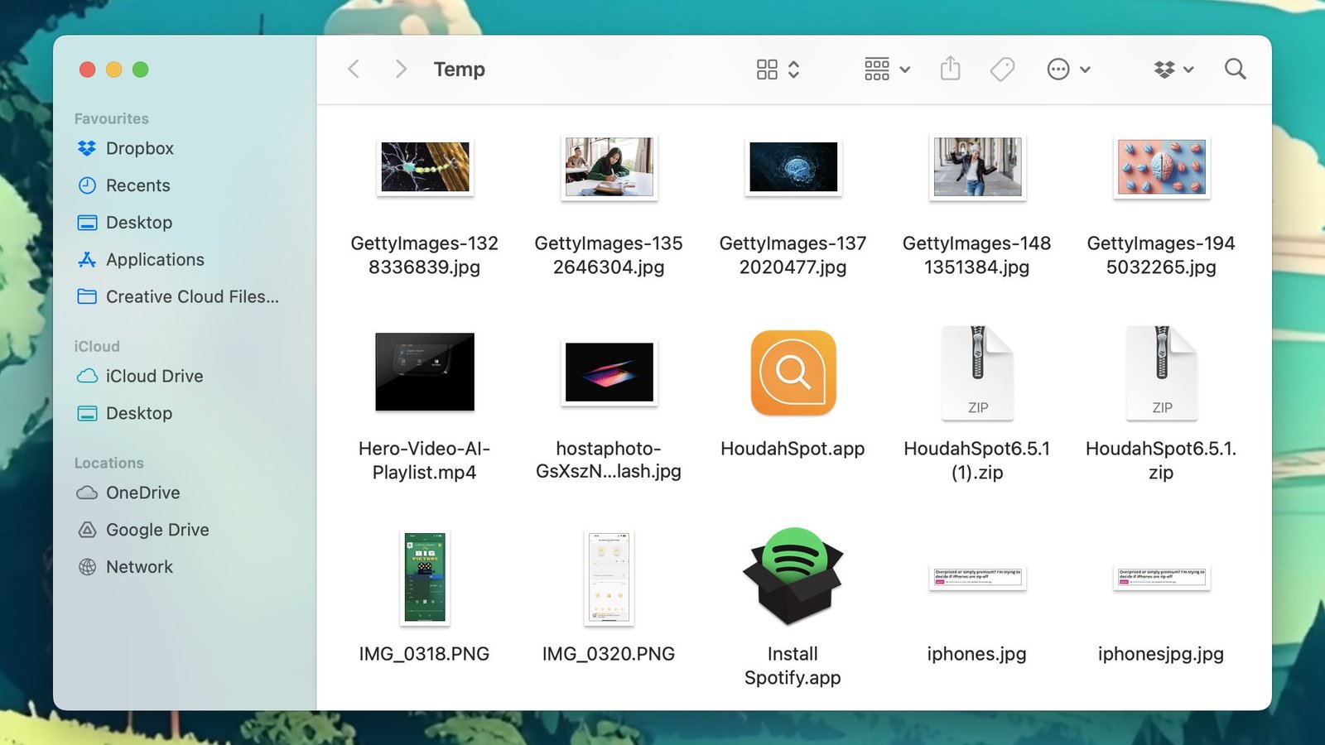Select the IMG_0320.PNG thumbnail
The height and width of the screenshot is (745, 1325).
[609, 577]
